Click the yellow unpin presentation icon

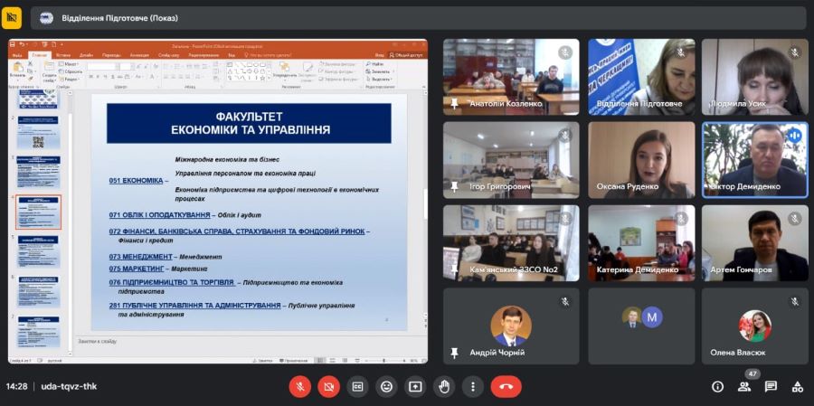pyautogui.click(x=12, y=18)
